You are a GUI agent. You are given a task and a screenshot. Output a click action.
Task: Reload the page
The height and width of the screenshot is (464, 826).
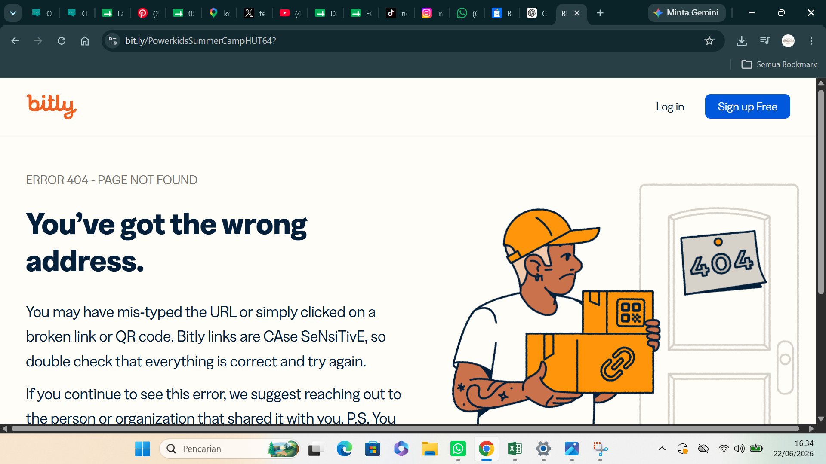click(62, 41)
